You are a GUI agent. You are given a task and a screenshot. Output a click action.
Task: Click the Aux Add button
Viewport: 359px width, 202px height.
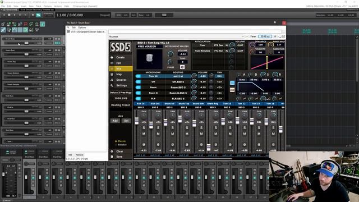(x=115, y=121)
